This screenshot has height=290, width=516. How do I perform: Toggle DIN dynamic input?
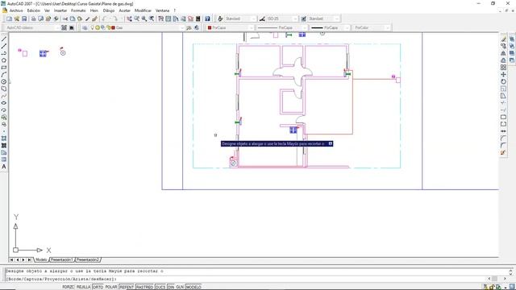click(171, 287)
